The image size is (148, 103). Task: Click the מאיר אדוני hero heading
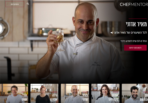[x=136, y=24]
